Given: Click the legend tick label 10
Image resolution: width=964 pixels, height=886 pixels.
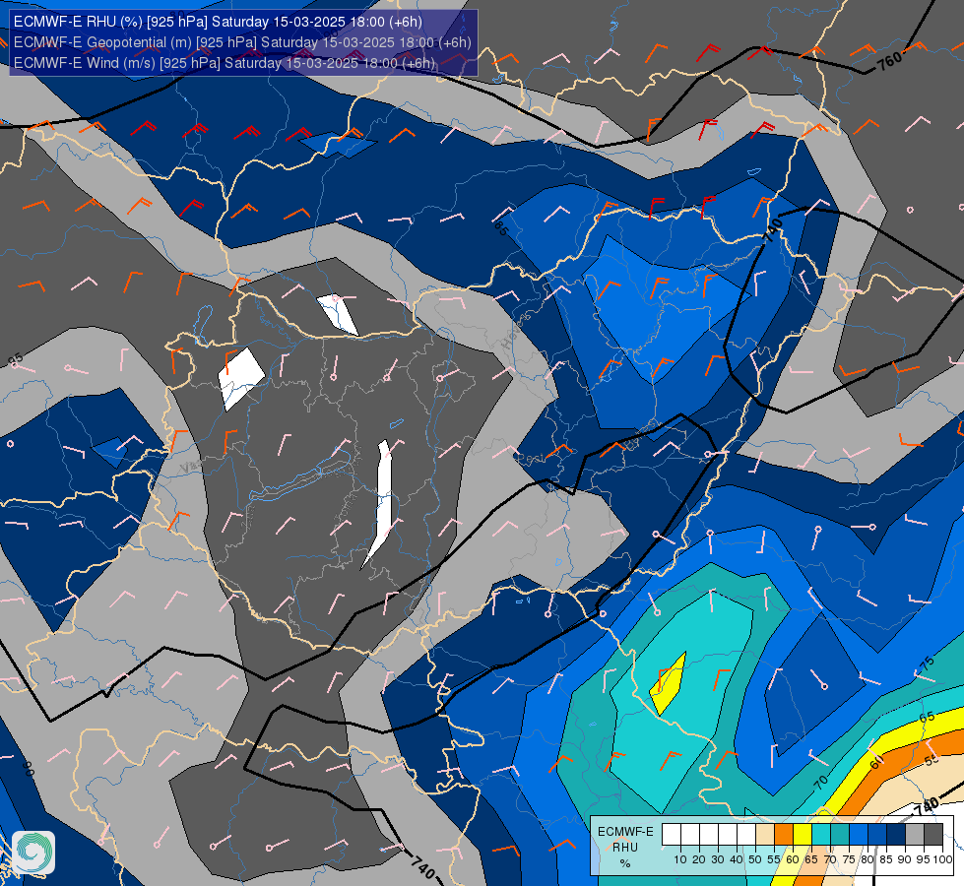Looking at the screenshot, I should click(680, 859).
